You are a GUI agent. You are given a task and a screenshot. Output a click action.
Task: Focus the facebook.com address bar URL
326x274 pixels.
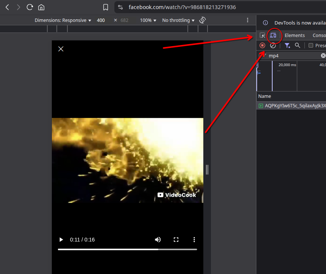(182, 7)
